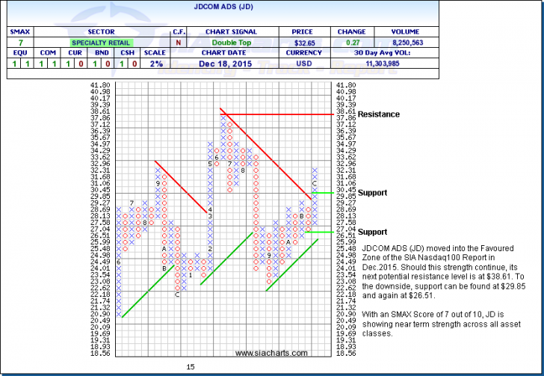Click the upper Support label near 29.85

372,193
